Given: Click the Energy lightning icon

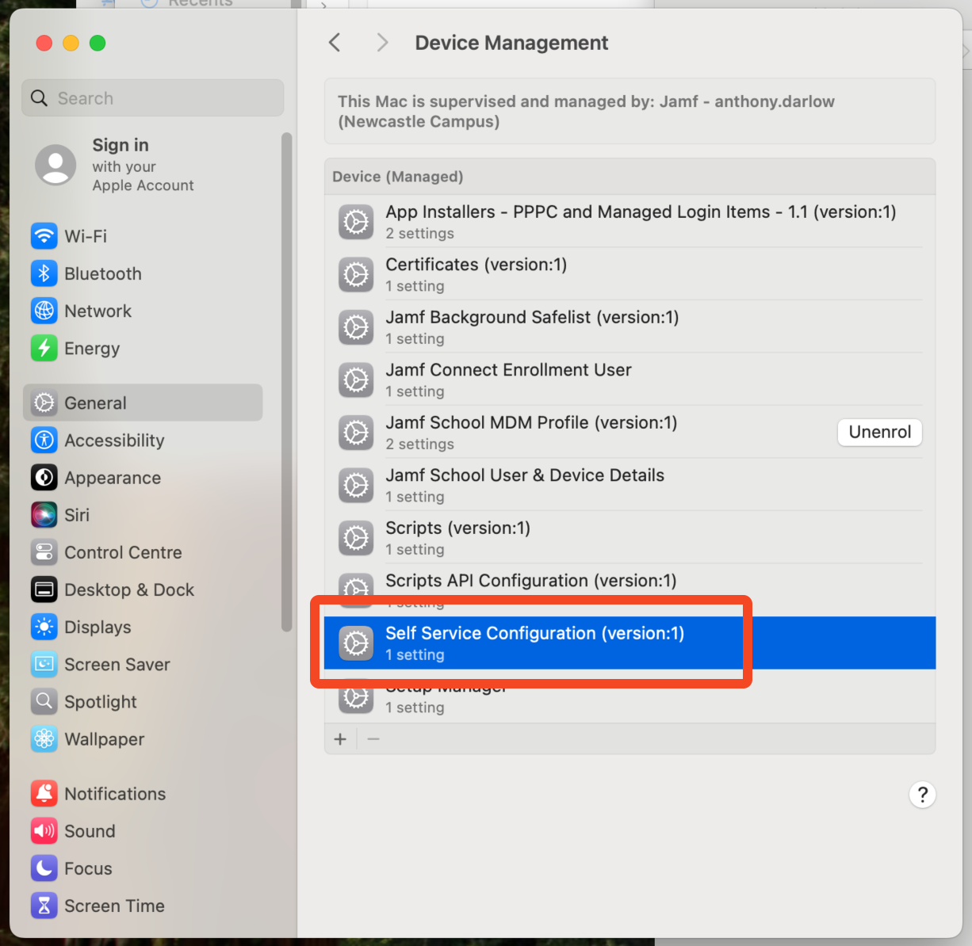Looking at the screenshot, I should click(44, 348).
